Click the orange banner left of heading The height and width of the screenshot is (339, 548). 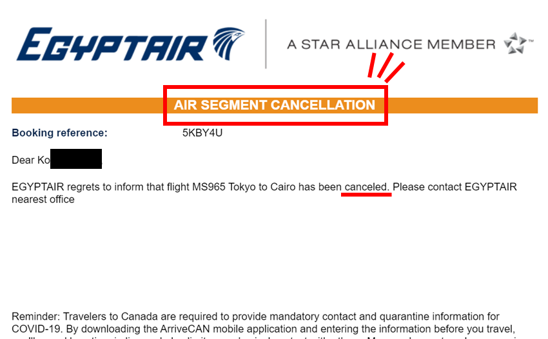click(x=88, y=106)
